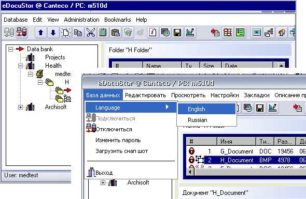This screenshot has height=199, width=306.
Task: Click the blue down arrow toolbar icon
Action: (53, 33)
